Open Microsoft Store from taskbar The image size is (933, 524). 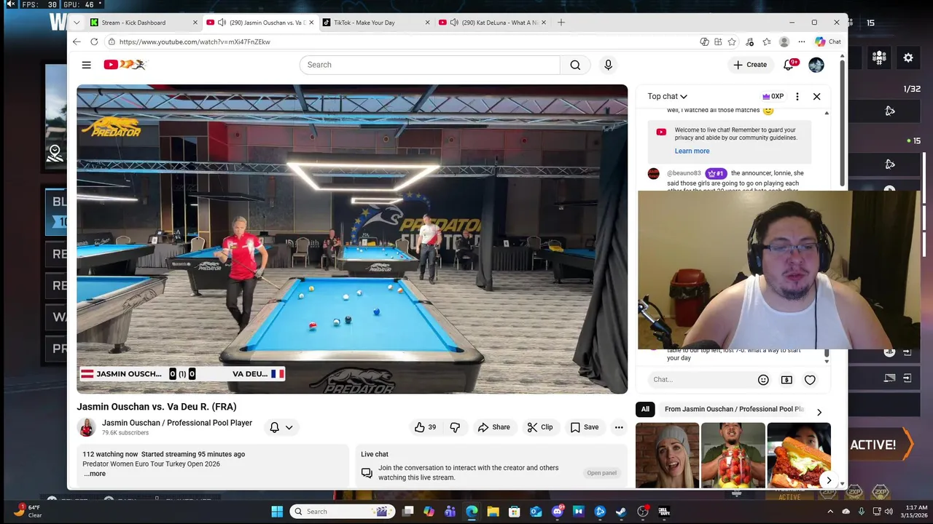[x=514, y=512]
